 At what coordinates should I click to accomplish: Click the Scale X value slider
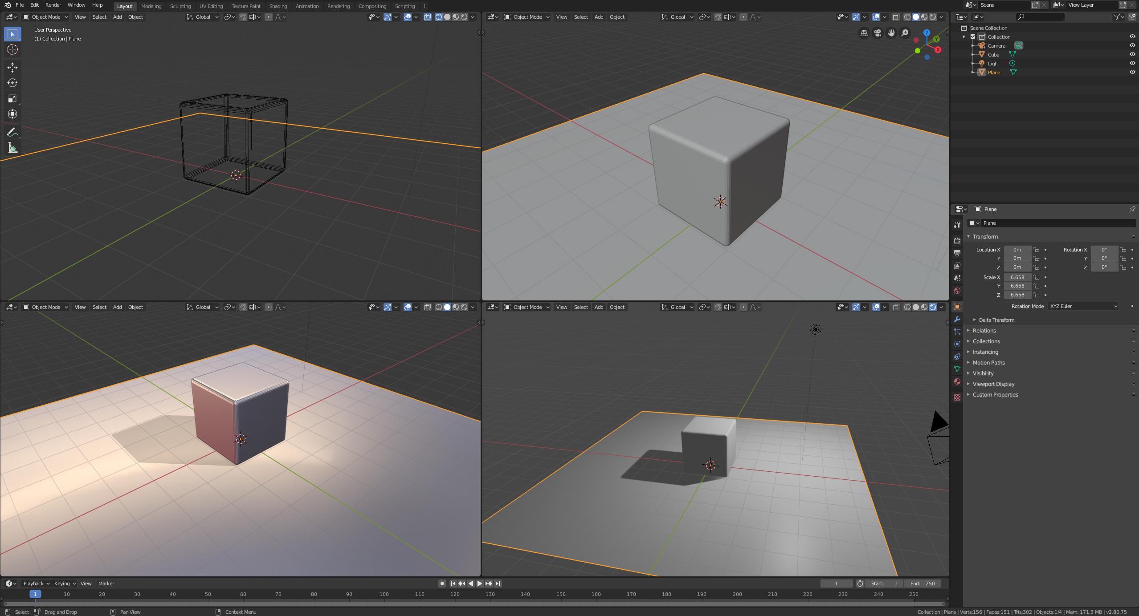[x=1017, y=277]
